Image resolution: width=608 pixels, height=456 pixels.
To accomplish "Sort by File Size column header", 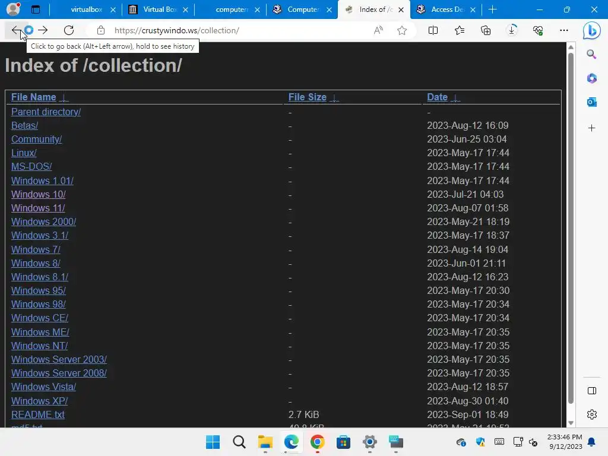I will [307, 97].
